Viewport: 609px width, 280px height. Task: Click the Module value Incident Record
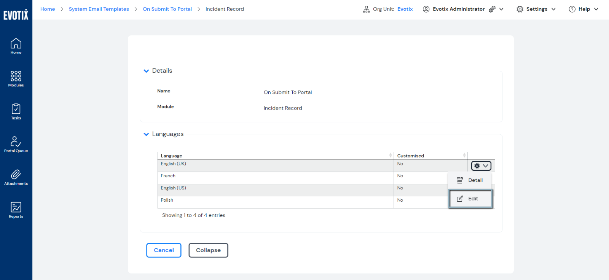[283, 108]
